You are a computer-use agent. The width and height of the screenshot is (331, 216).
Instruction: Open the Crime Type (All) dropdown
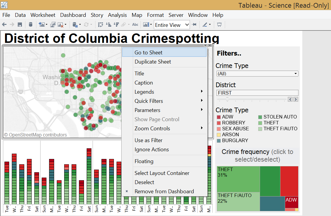coord(257,74)
